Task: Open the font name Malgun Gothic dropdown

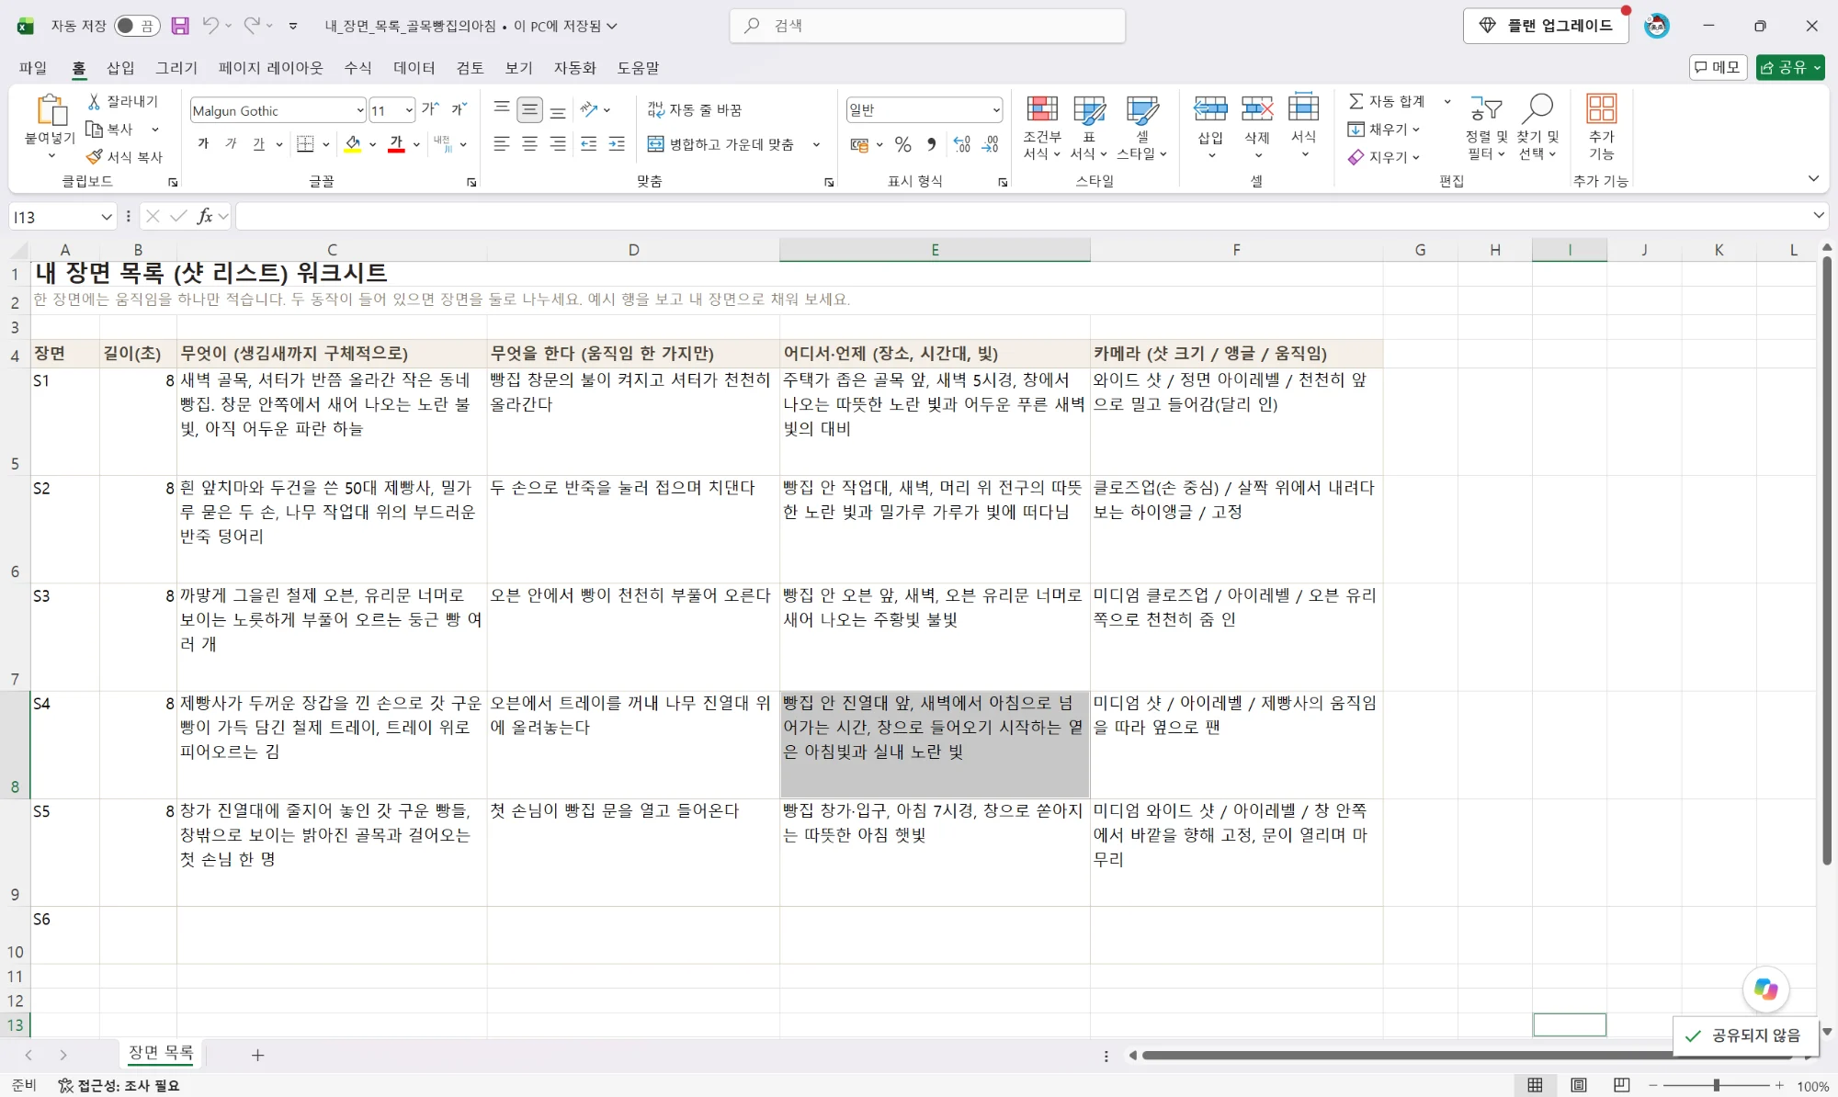Action: [x=360, y=110]
